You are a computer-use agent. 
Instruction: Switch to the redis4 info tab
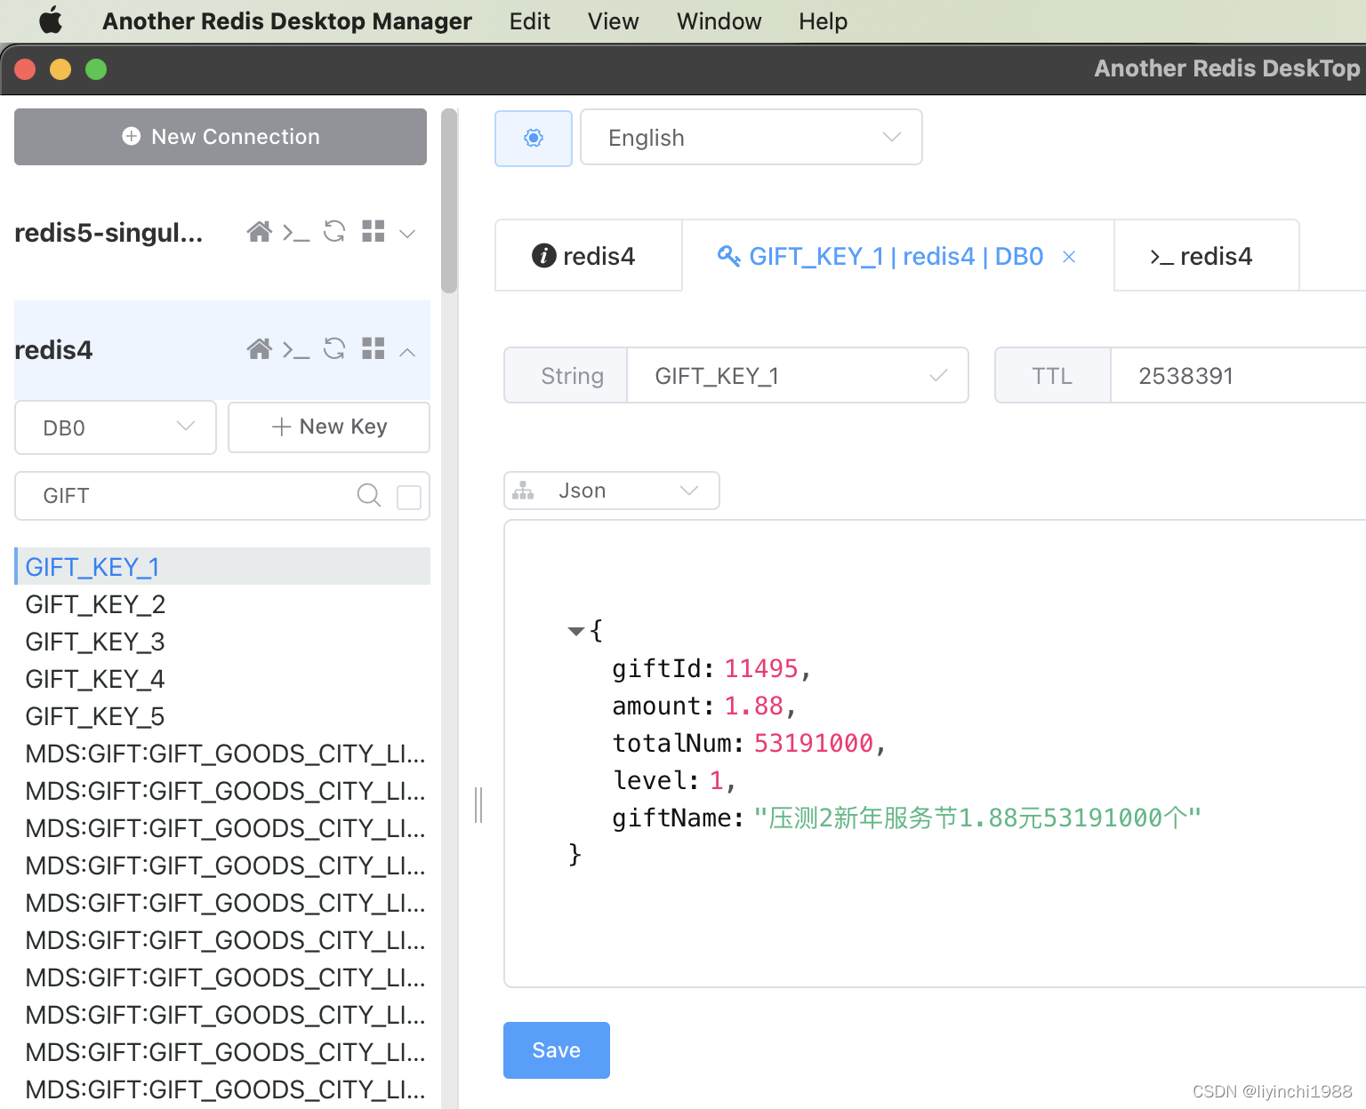coord(588,256)
